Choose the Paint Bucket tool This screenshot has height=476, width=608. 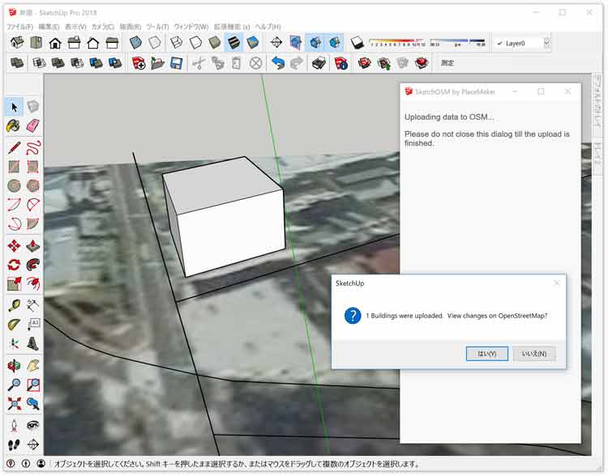(14, 125)
